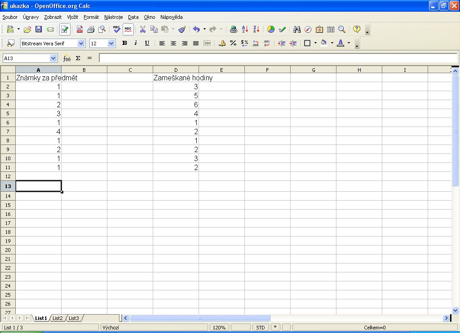Open the Function Wizard f(x) icon
Viewport: 460px width, 333px height.
[x=67, y=58]
